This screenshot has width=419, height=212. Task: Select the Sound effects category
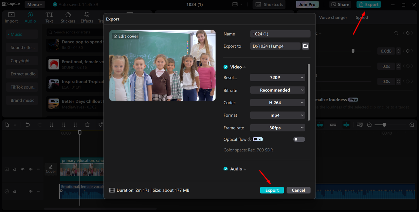[22, 47]
